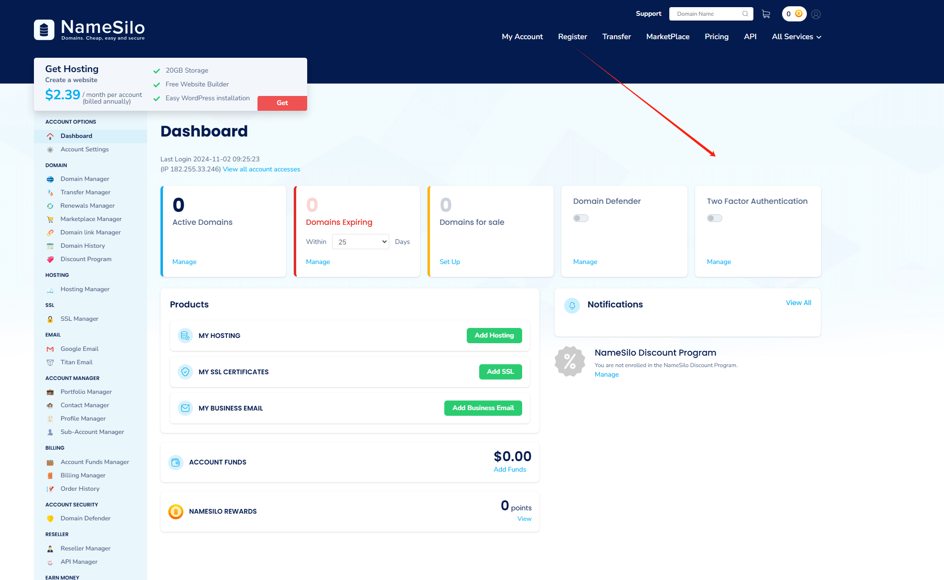
Task: Enable Two Factor Authentication toggle
Action: (714, 218)
